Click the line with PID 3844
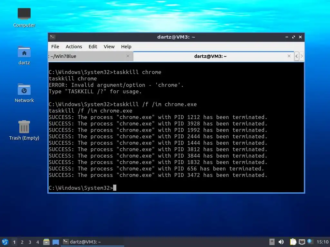 coord(158,156)
